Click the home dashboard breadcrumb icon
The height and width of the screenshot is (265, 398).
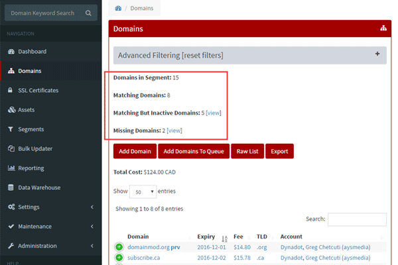118,8
